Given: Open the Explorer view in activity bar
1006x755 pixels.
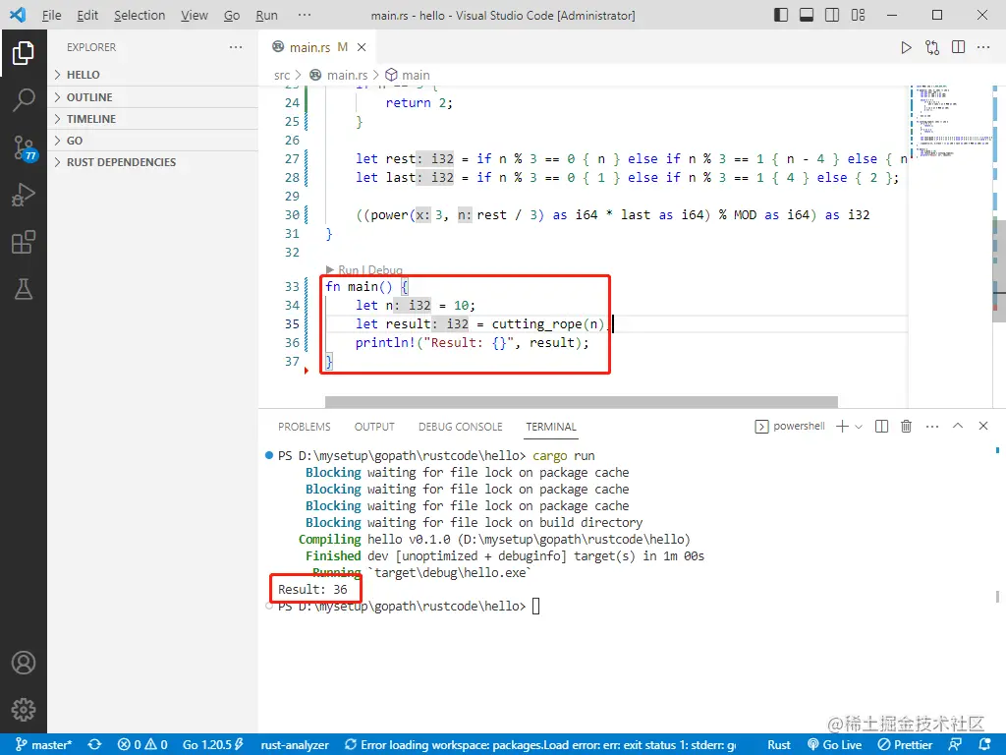Looking at the screenshot, I should 24,53.
